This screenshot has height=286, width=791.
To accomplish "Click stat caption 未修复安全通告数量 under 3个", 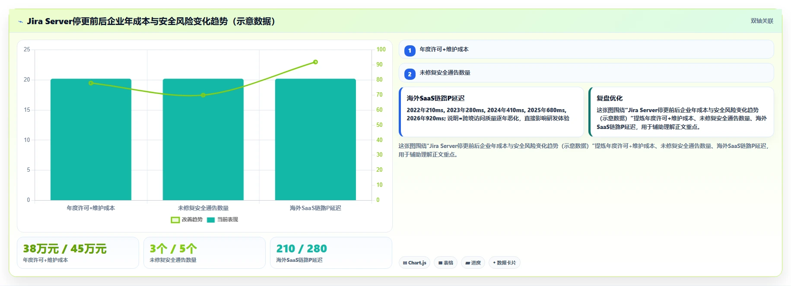I will point(173,260).
